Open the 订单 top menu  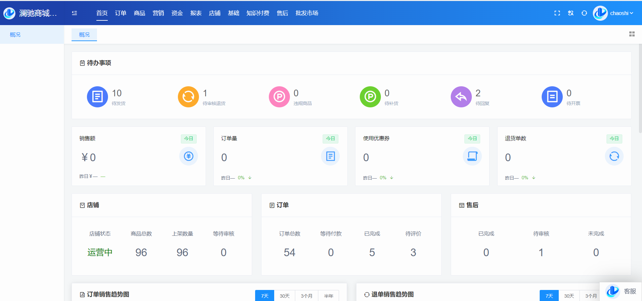[x=120, y=13]
